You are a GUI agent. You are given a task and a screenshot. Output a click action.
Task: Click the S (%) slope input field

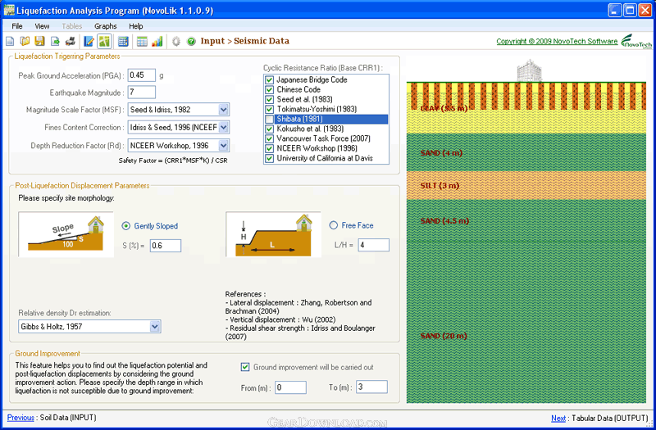pyautogui.click(x=166, y=246)
